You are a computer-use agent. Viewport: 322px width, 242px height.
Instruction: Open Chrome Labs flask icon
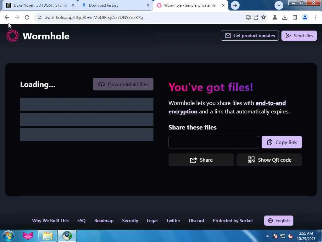click(275, 18)
